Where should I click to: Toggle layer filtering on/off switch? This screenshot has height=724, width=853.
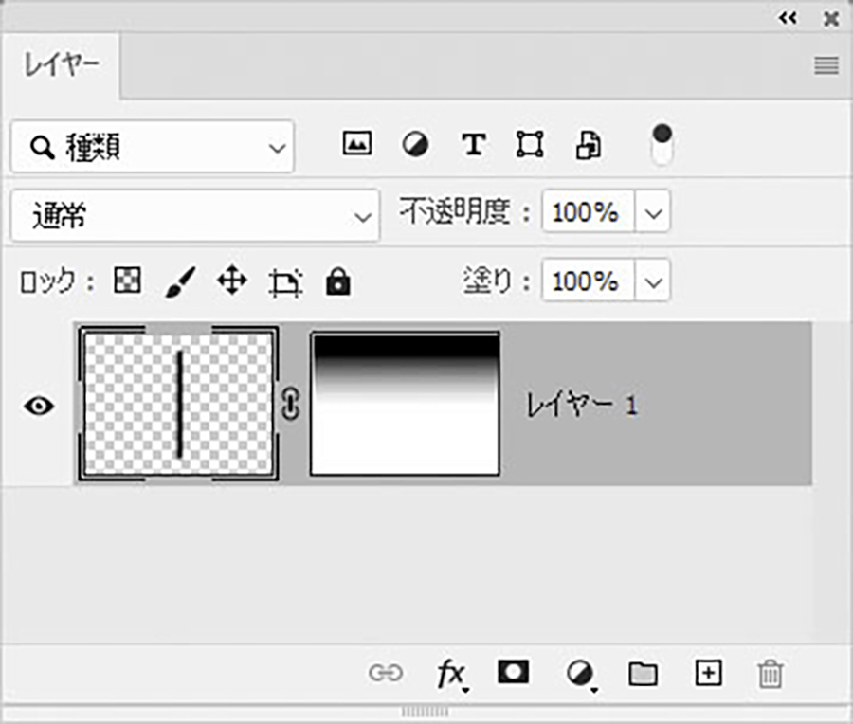pyautogui.click(x=662, y=145)
